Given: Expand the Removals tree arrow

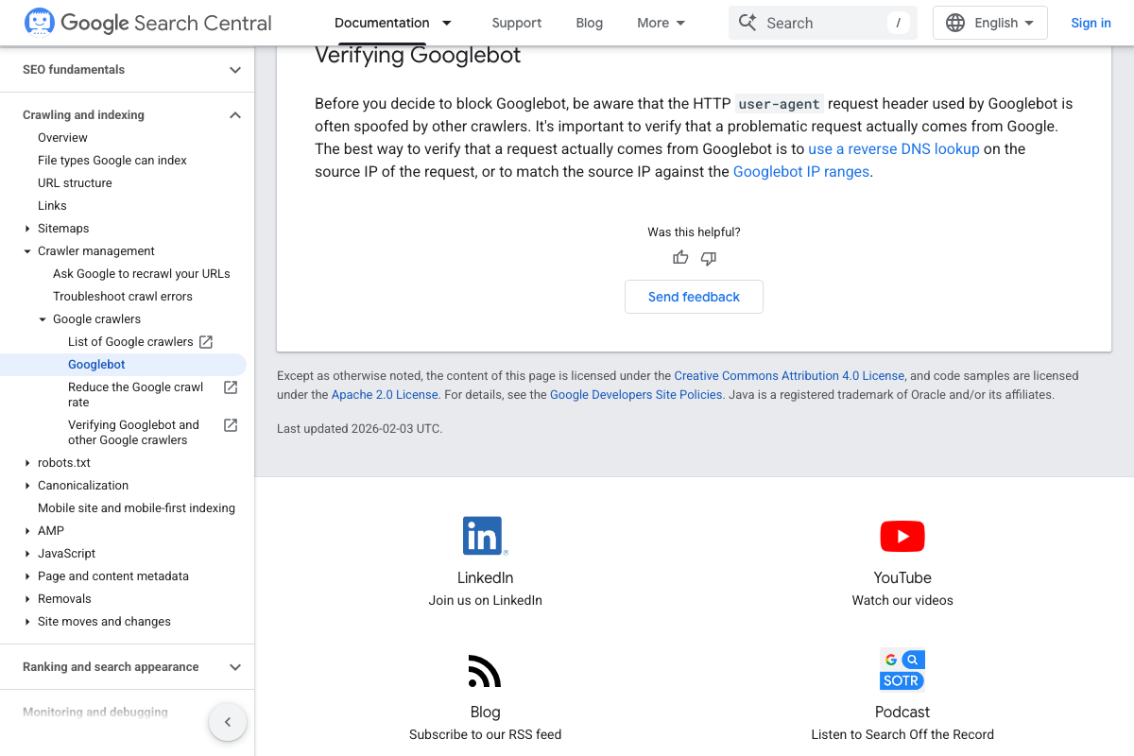Looking at the screenshot, I should click(27, 599).
